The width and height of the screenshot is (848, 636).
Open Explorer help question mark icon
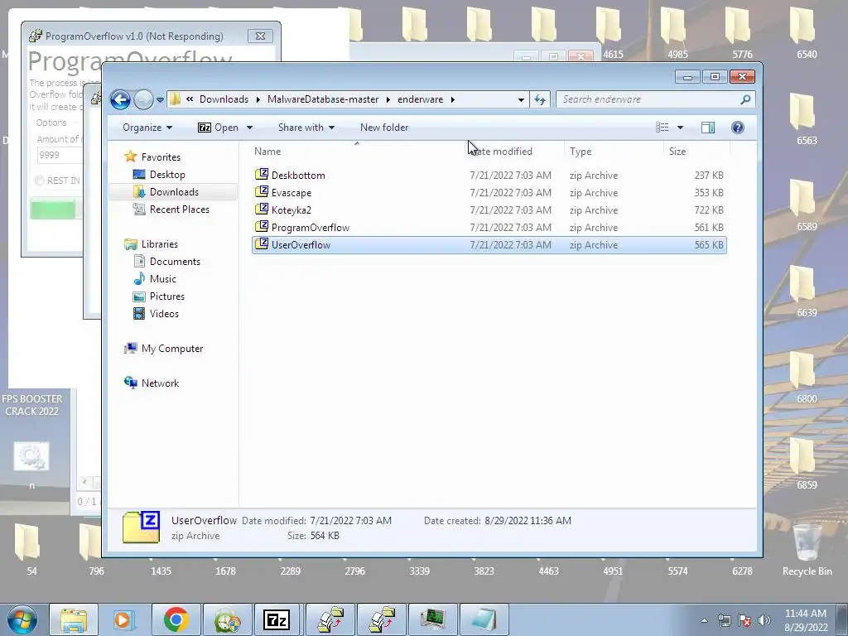(x=737, y=128)
